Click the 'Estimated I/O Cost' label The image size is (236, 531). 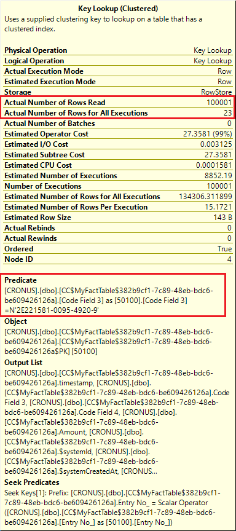tap(36, 144)
